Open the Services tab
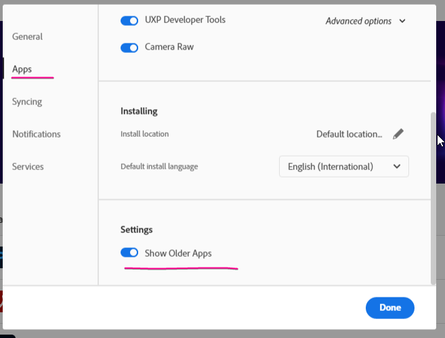Screen dimensions: 445x338 [28, 167]
